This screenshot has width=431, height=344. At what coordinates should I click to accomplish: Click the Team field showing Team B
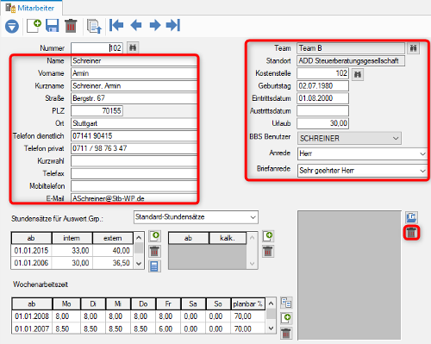pos(351,48)
